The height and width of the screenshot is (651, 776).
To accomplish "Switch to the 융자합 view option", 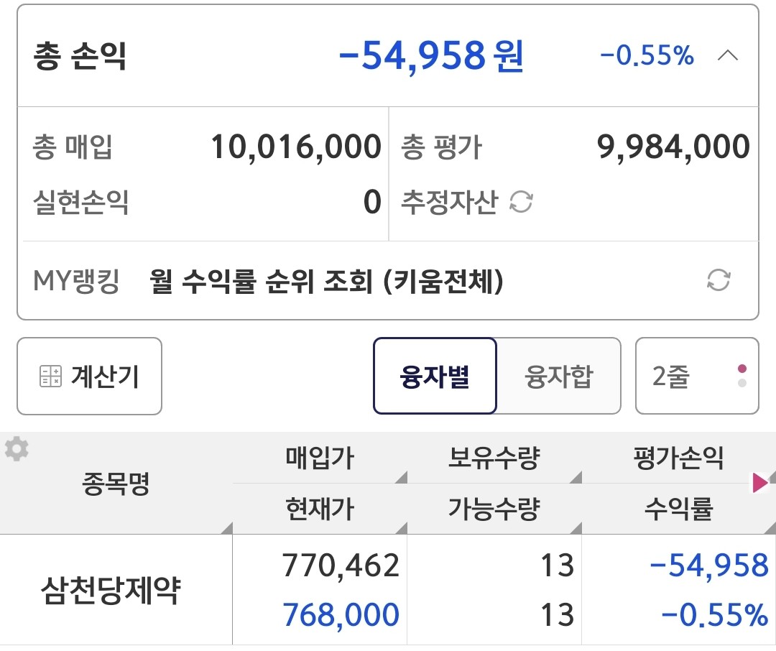I will [x=559, y=377].
